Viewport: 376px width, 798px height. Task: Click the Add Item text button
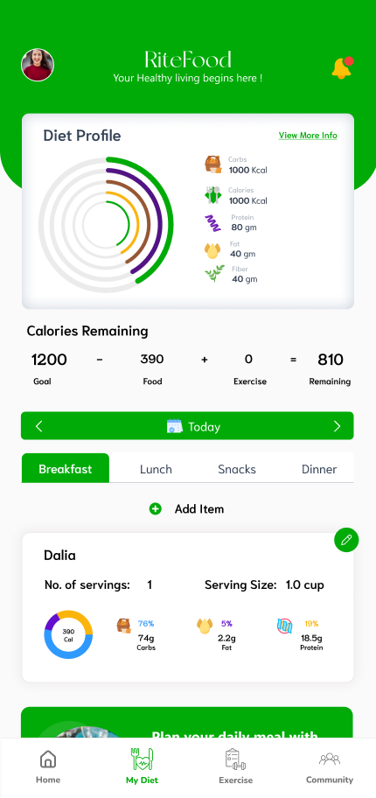[x=199, y=509]
